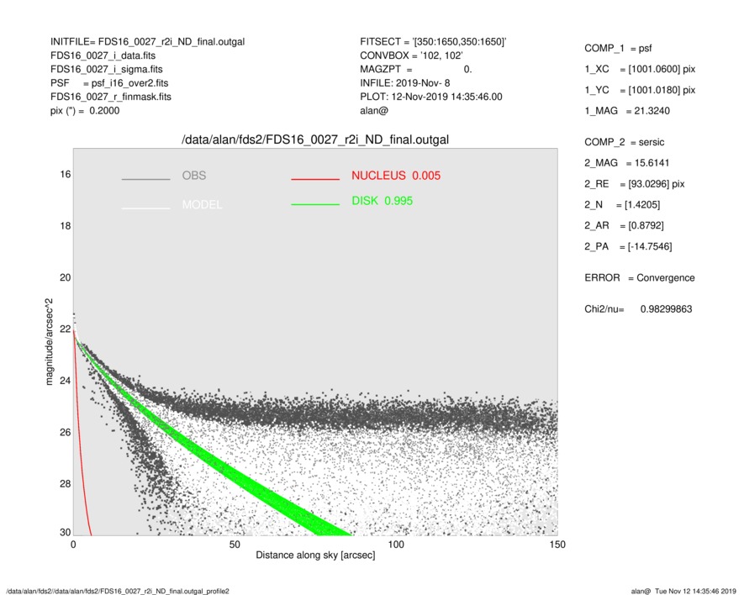The height and width of the screenshot is (595, 744).
Task: Click the x-axis tick label 150
Action: click(557, 545)
